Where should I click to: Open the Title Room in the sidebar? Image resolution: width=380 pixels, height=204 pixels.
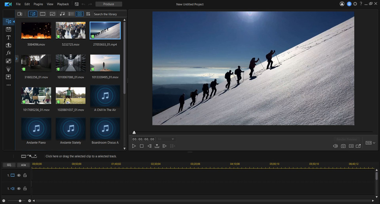pos(8,37)
